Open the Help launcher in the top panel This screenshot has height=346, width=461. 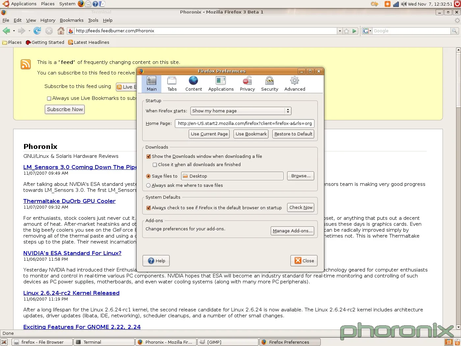click(x=95, y=4)
